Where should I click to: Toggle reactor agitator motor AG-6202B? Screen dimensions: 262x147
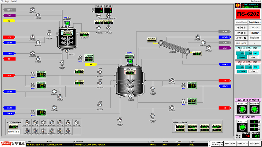coord(130,62)
